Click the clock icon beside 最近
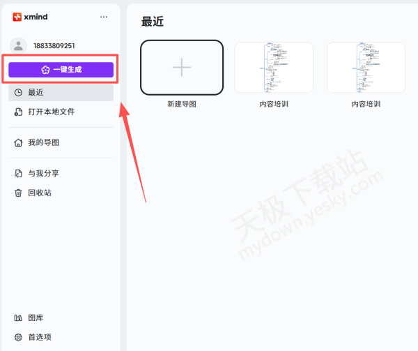Screen dimensions: 418x351 [19, 92]
